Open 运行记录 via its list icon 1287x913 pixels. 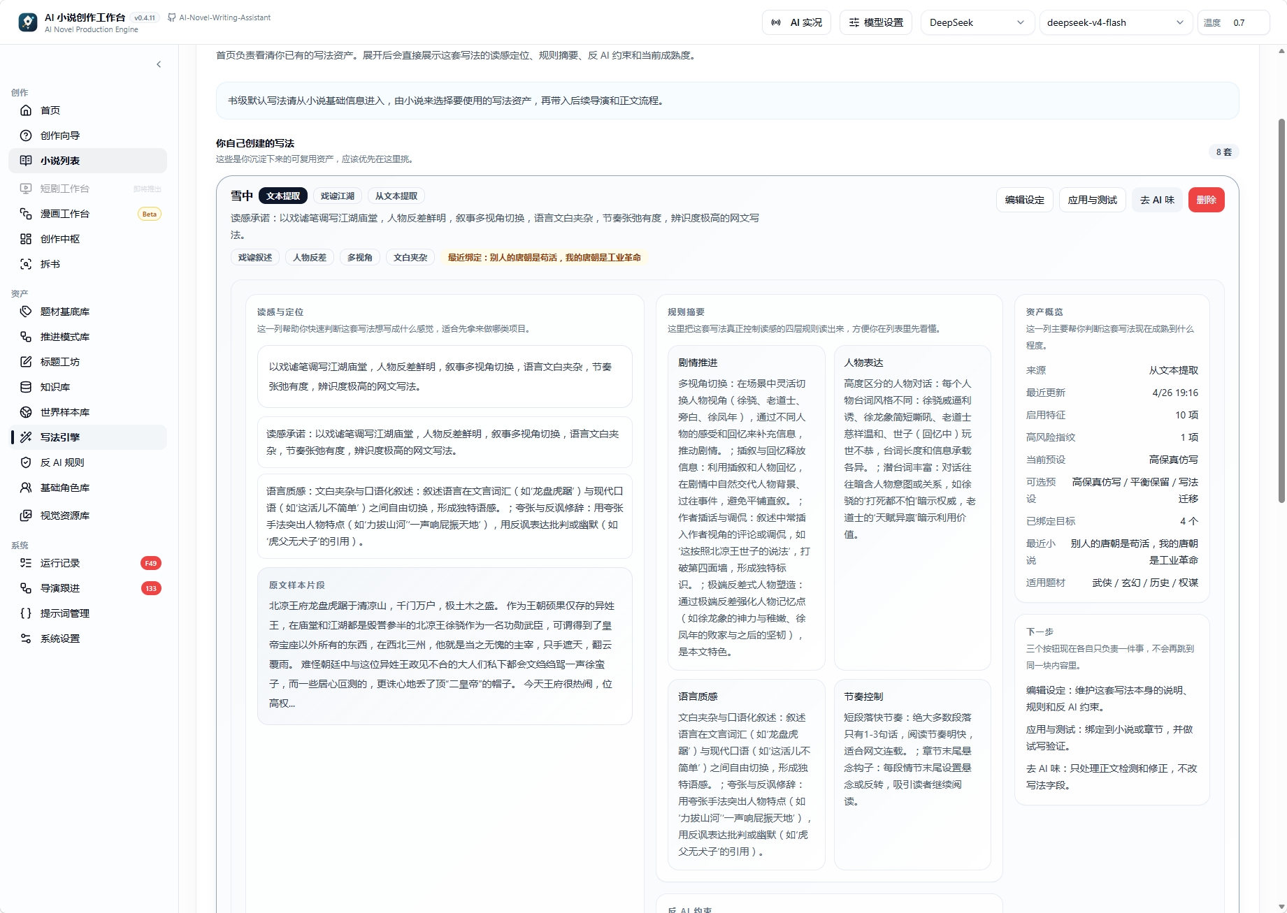[26, 563]
